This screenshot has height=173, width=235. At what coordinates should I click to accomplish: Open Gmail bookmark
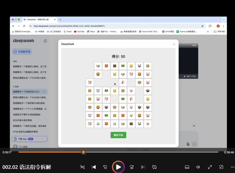coord(68,32)
